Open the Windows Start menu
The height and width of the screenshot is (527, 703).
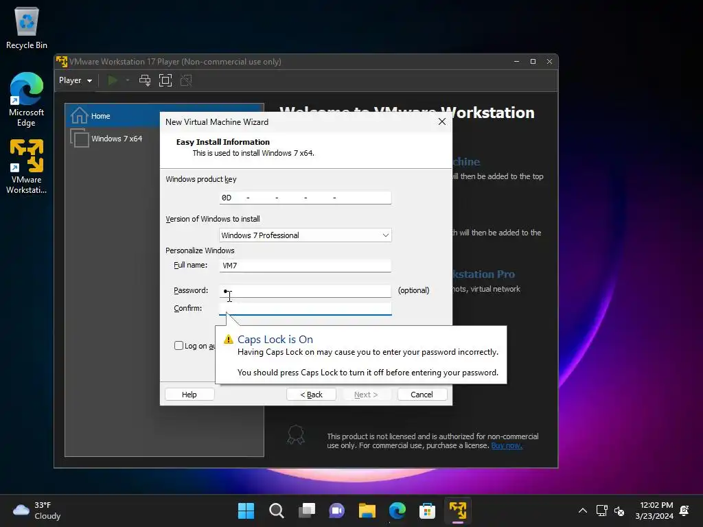246,511
